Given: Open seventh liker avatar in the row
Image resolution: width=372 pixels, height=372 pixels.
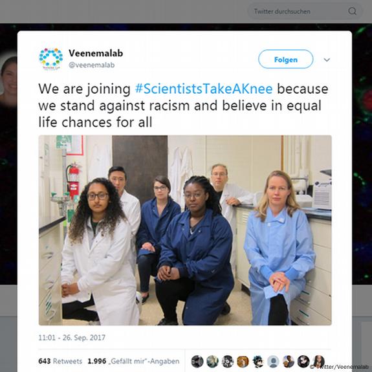Looking at the screenshot, I should [x=289, y=361].
